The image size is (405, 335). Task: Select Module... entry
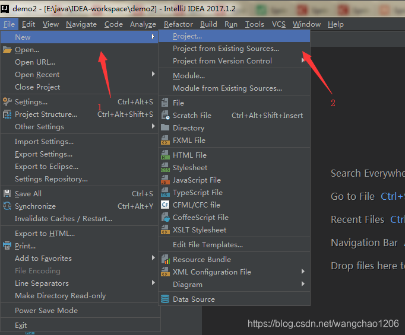click(x=234, y=76)
